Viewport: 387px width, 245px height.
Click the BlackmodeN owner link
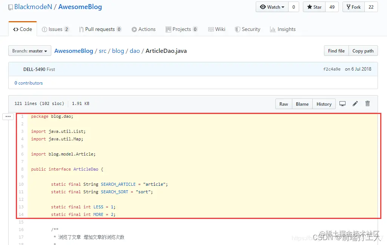pos(33,7)
